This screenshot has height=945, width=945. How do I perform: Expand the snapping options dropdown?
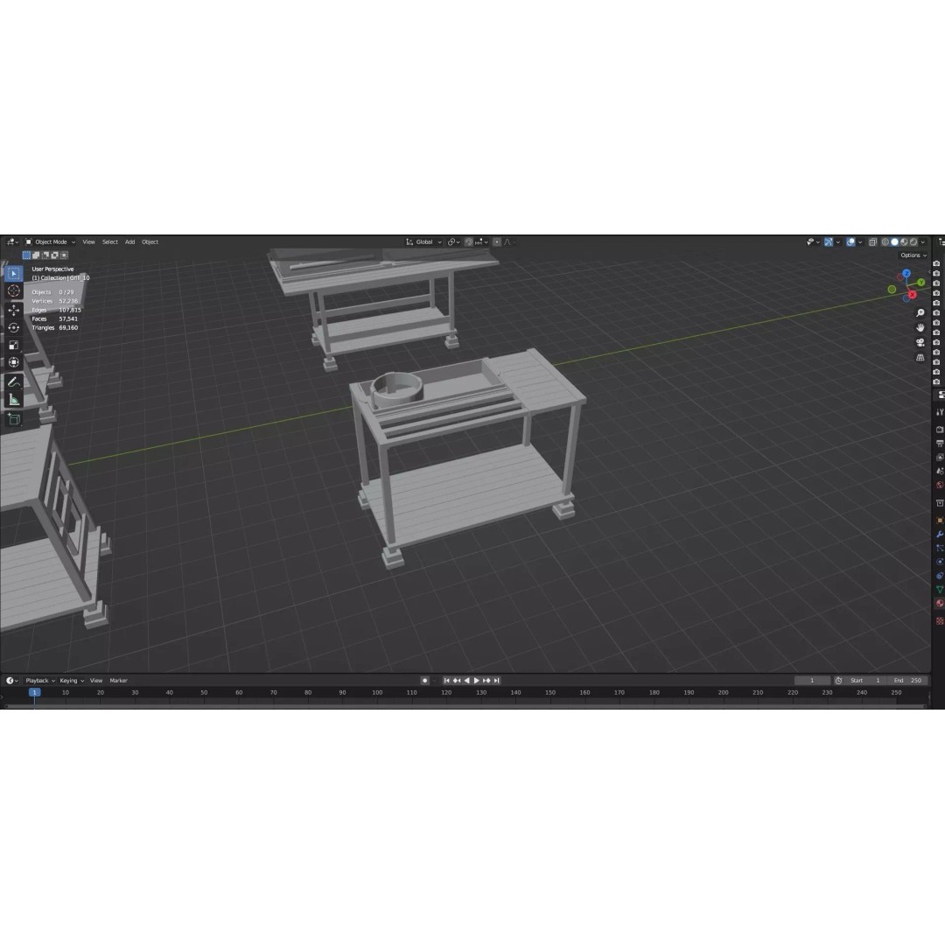point(481,241)
